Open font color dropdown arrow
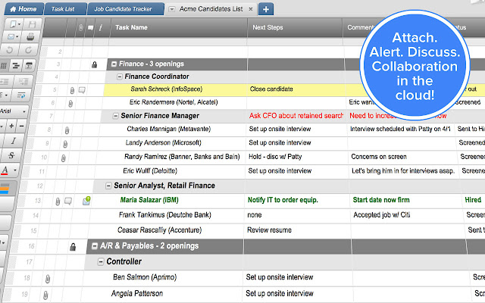Viewport: 485px width, 303px height. [x=14, y=170]
